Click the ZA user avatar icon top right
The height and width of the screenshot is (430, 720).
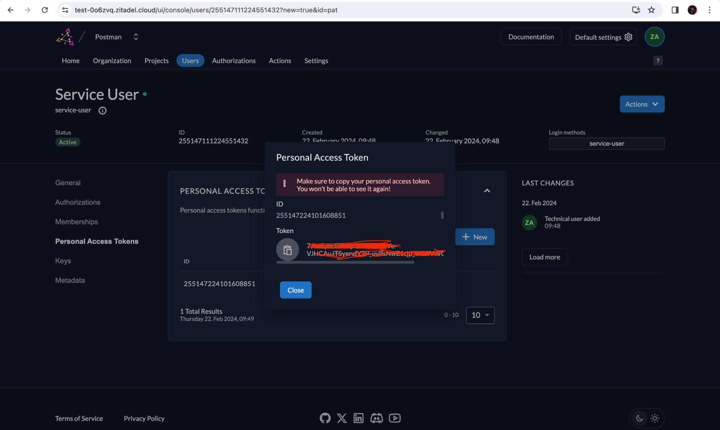656,37
